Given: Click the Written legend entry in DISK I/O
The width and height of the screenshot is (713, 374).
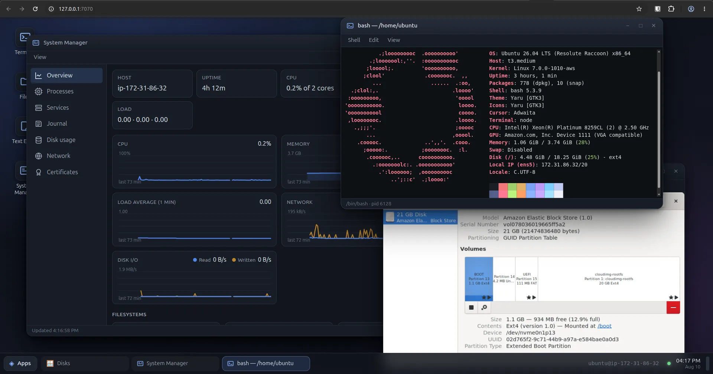Looking at the screenshot, I should pos(251,260).
